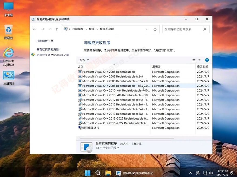Open the 组织 dropdown menu
The width and height of the screenshot is (237, 177).
click(x=84, y=60)
